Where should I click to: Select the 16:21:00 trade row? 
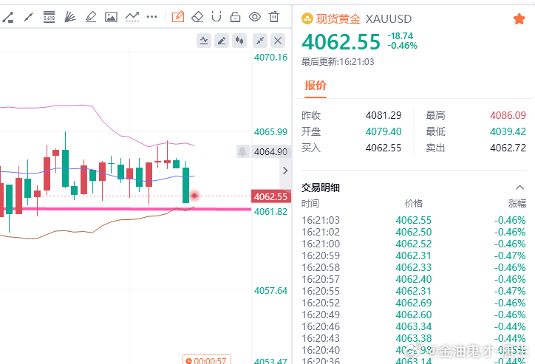coord(414,244)
